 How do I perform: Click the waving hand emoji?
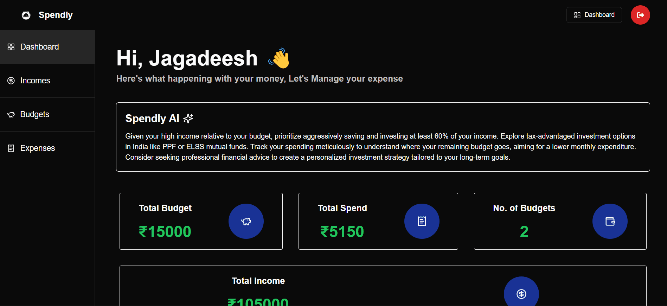279,58
